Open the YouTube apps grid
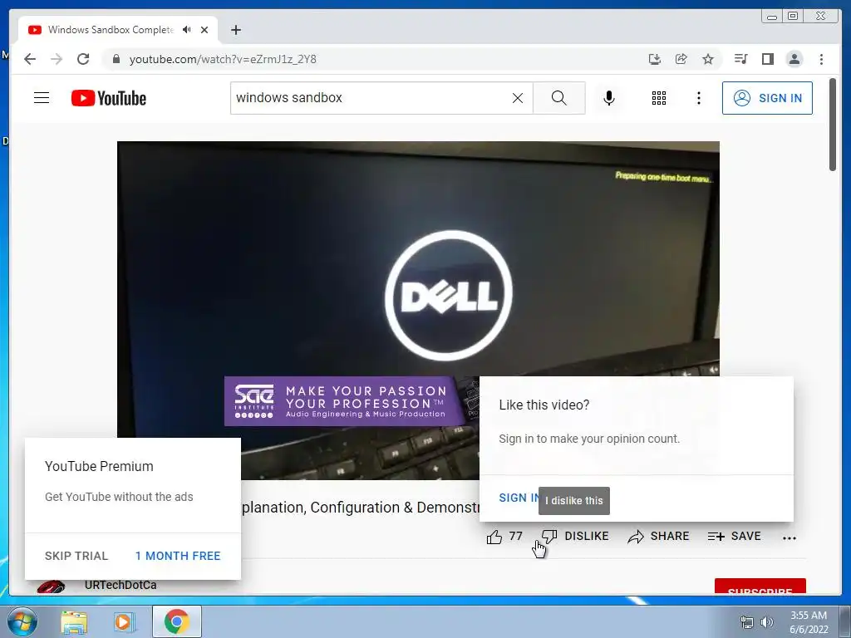This screenshot has height=638, width=851. (659, 98)
